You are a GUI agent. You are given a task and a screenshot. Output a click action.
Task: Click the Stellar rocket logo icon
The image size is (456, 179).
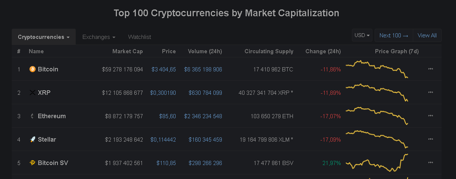click(32, 139)
